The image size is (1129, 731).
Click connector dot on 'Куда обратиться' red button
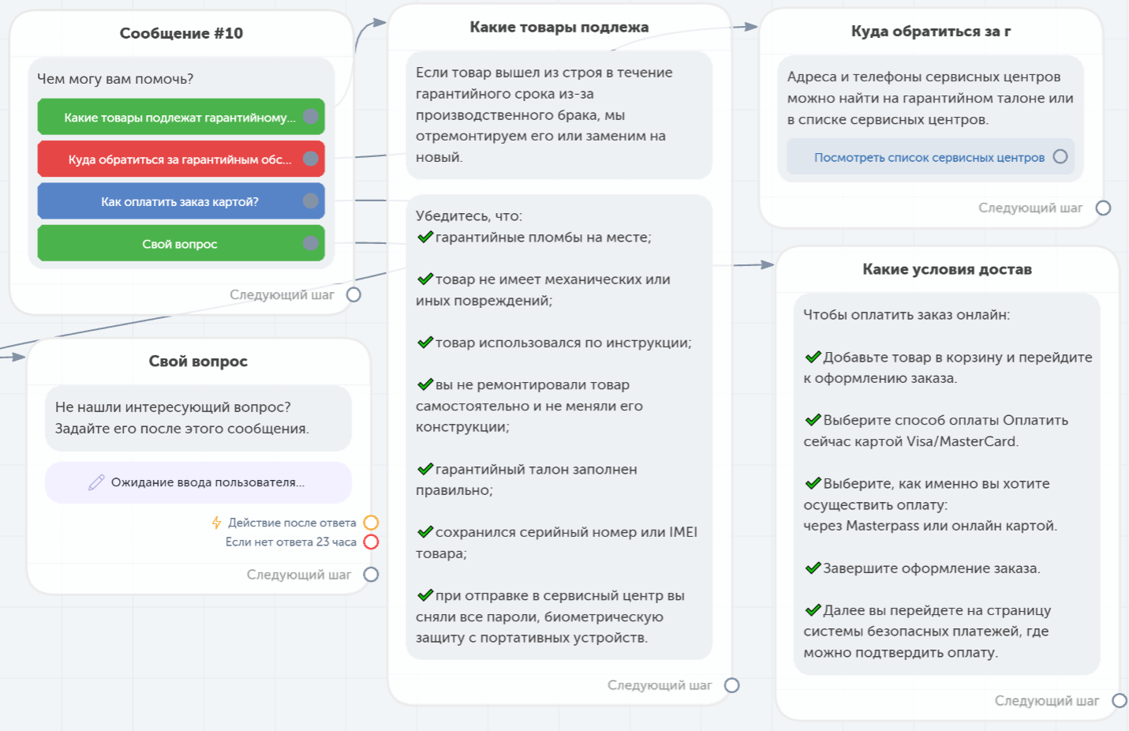coord(311,159)
